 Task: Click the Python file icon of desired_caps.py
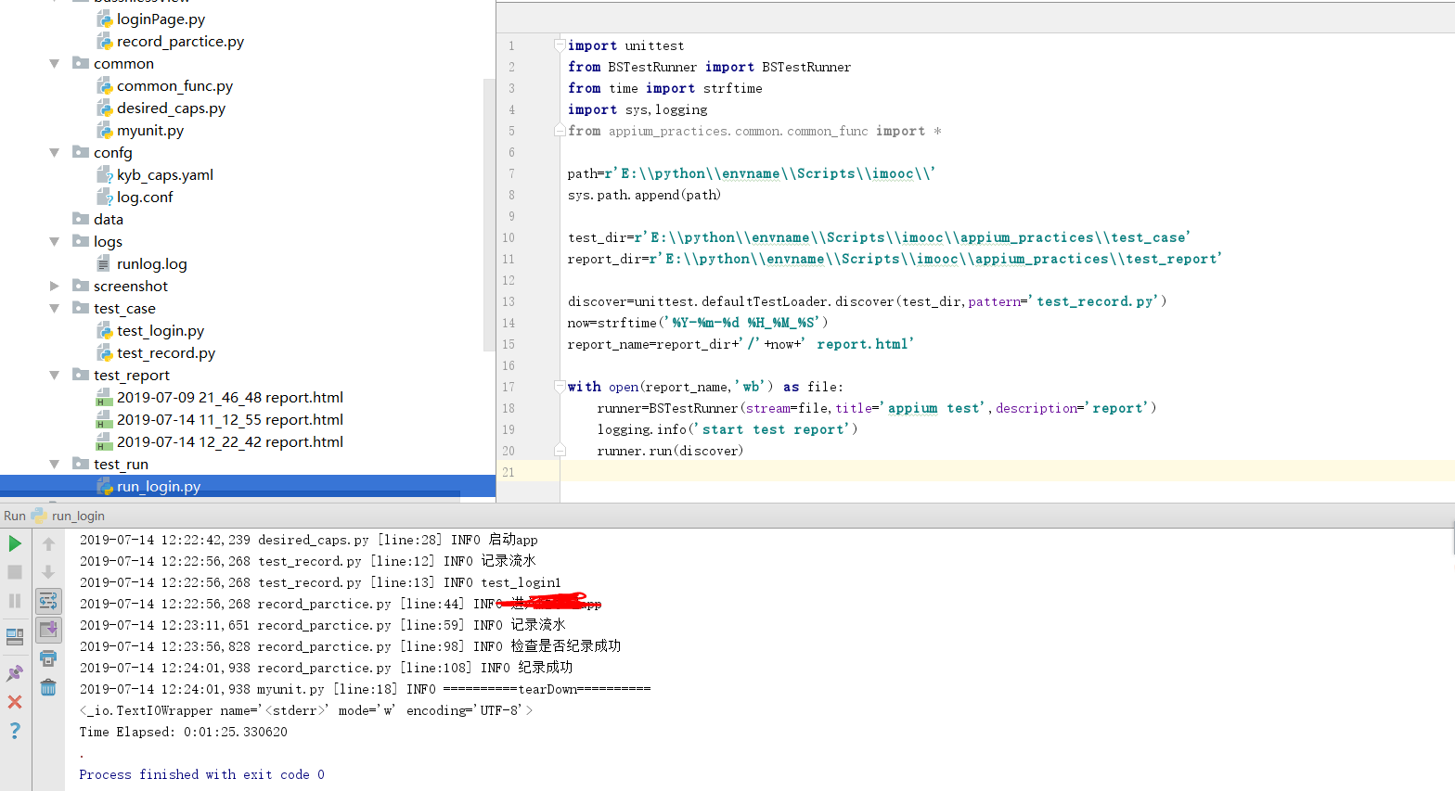pyautogui.click(x=105, y=108)
